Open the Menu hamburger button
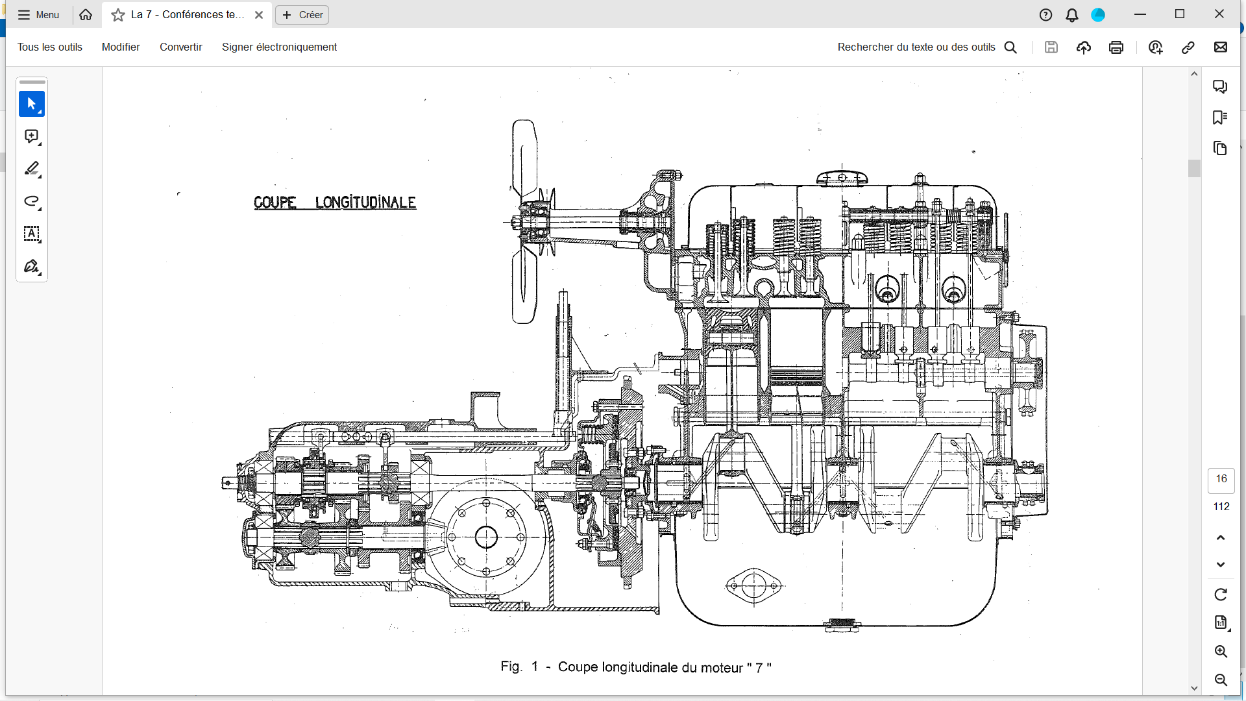The width and height of the screenshot is (1246, 701). click(x=38, y=14)
